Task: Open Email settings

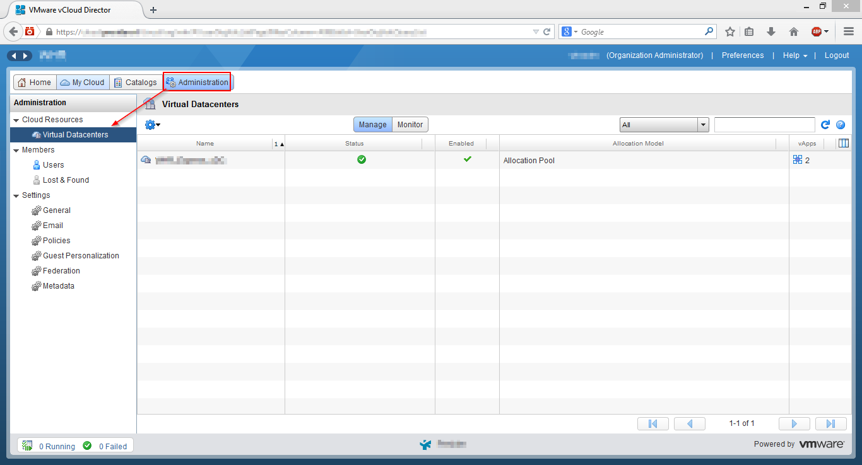Action: click(x=52, y=226)
